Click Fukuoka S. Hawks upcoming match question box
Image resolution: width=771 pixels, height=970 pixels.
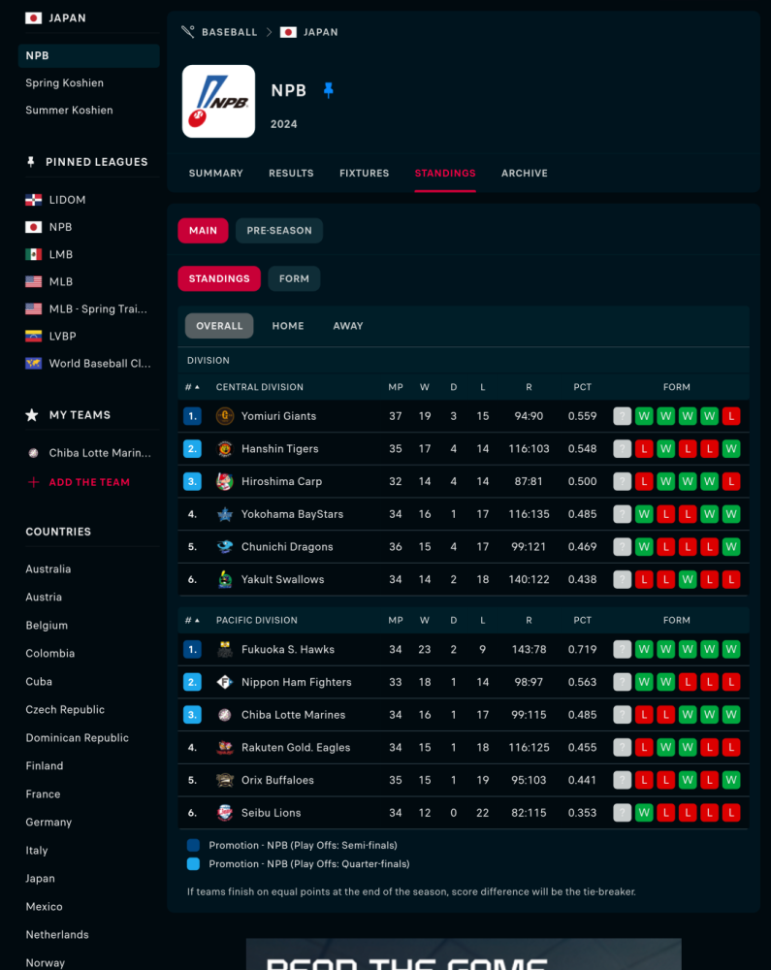click(x=622, y=649)
